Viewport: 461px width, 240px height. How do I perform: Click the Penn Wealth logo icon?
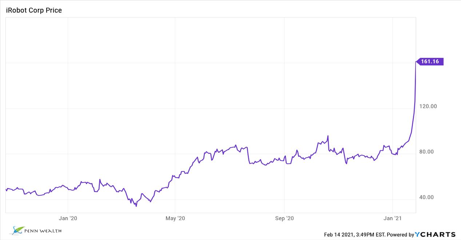point(18,230)
